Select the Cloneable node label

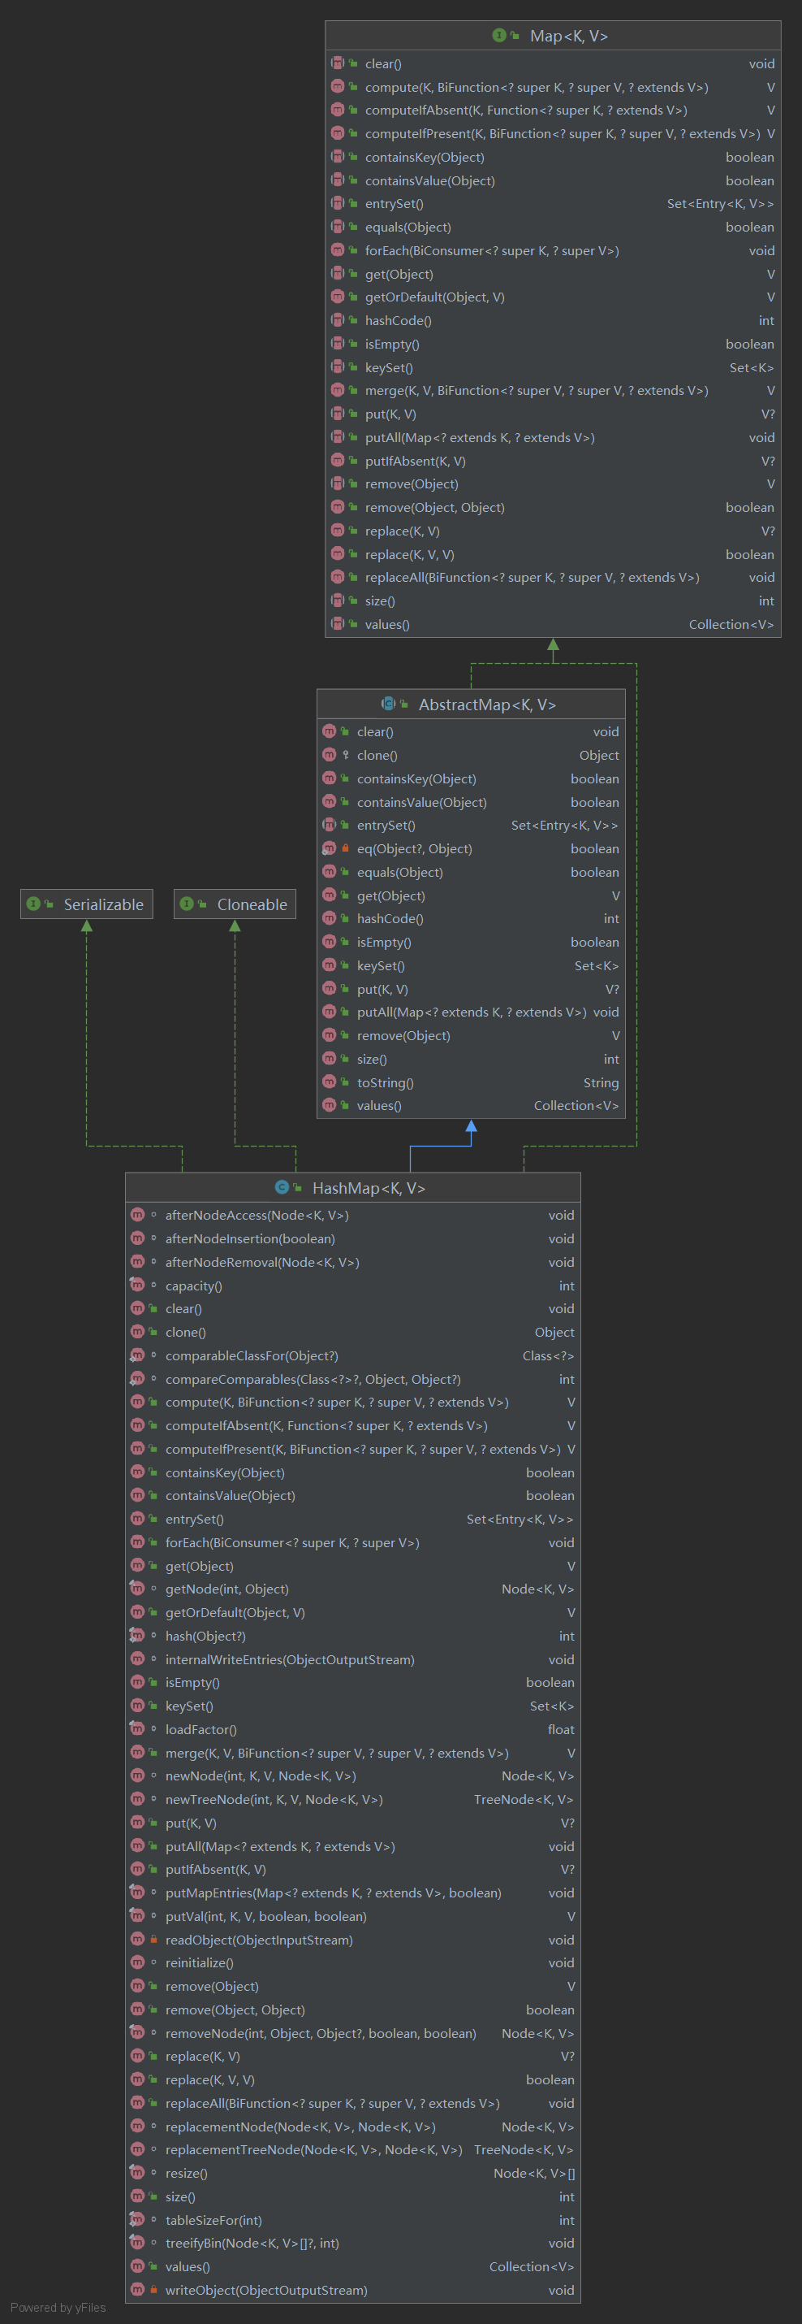coord(252,904)
